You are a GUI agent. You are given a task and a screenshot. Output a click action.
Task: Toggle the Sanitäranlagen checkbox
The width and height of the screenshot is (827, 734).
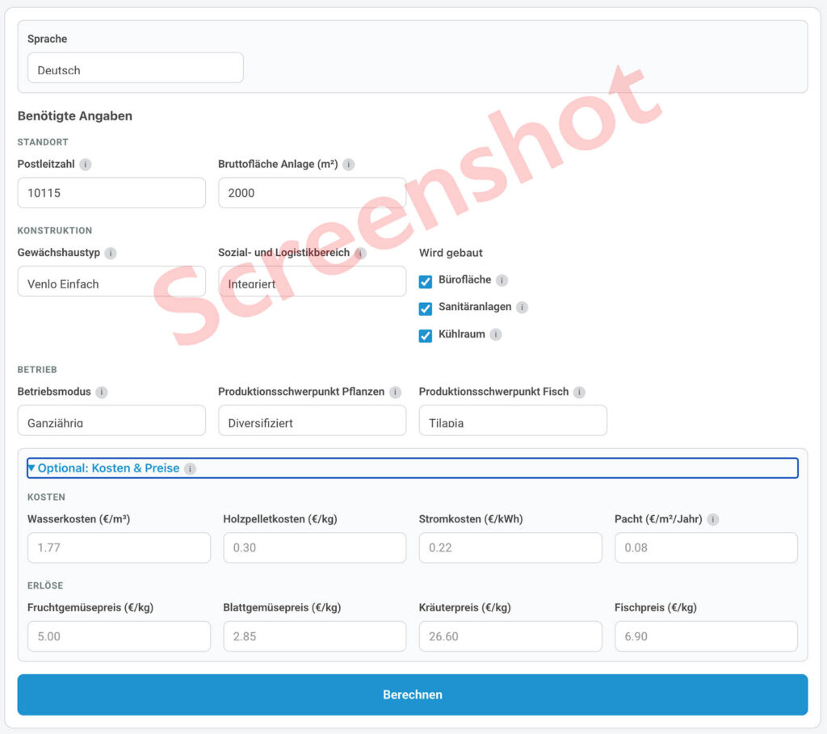(426, 308)
